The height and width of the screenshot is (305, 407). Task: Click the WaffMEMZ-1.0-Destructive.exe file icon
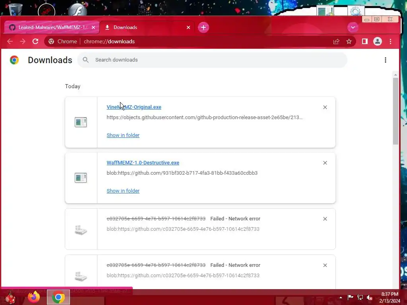[x=81, y=178]
